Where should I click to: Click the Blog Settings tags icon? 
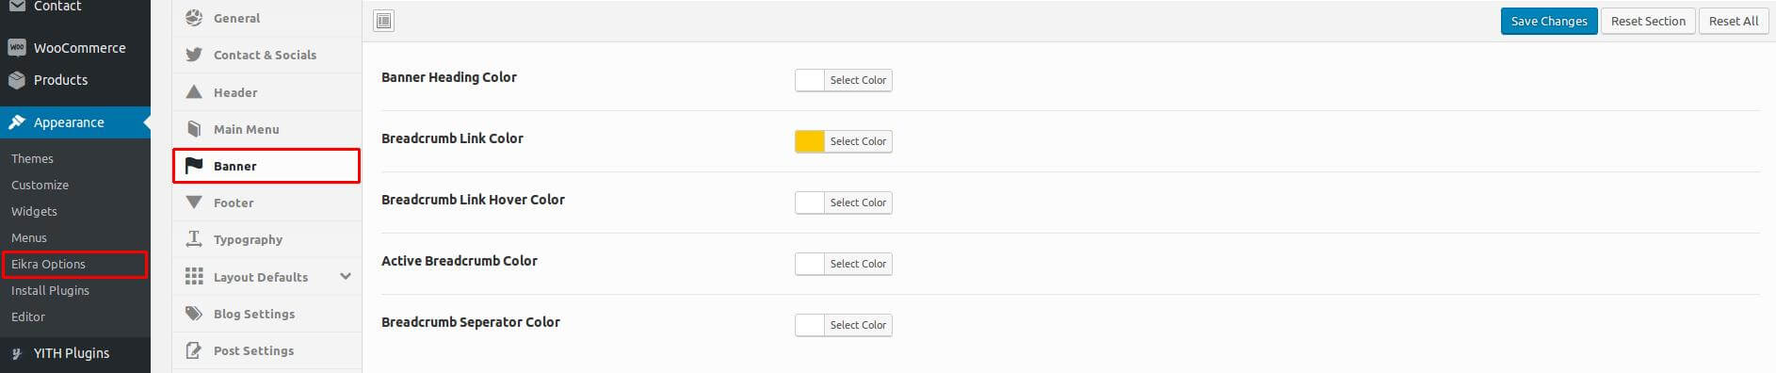[x=194, y=314]
